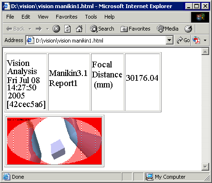This screenshot has height=183, width=212.
Task: Show browsing History icon
Action: click(x=188, y=29)
